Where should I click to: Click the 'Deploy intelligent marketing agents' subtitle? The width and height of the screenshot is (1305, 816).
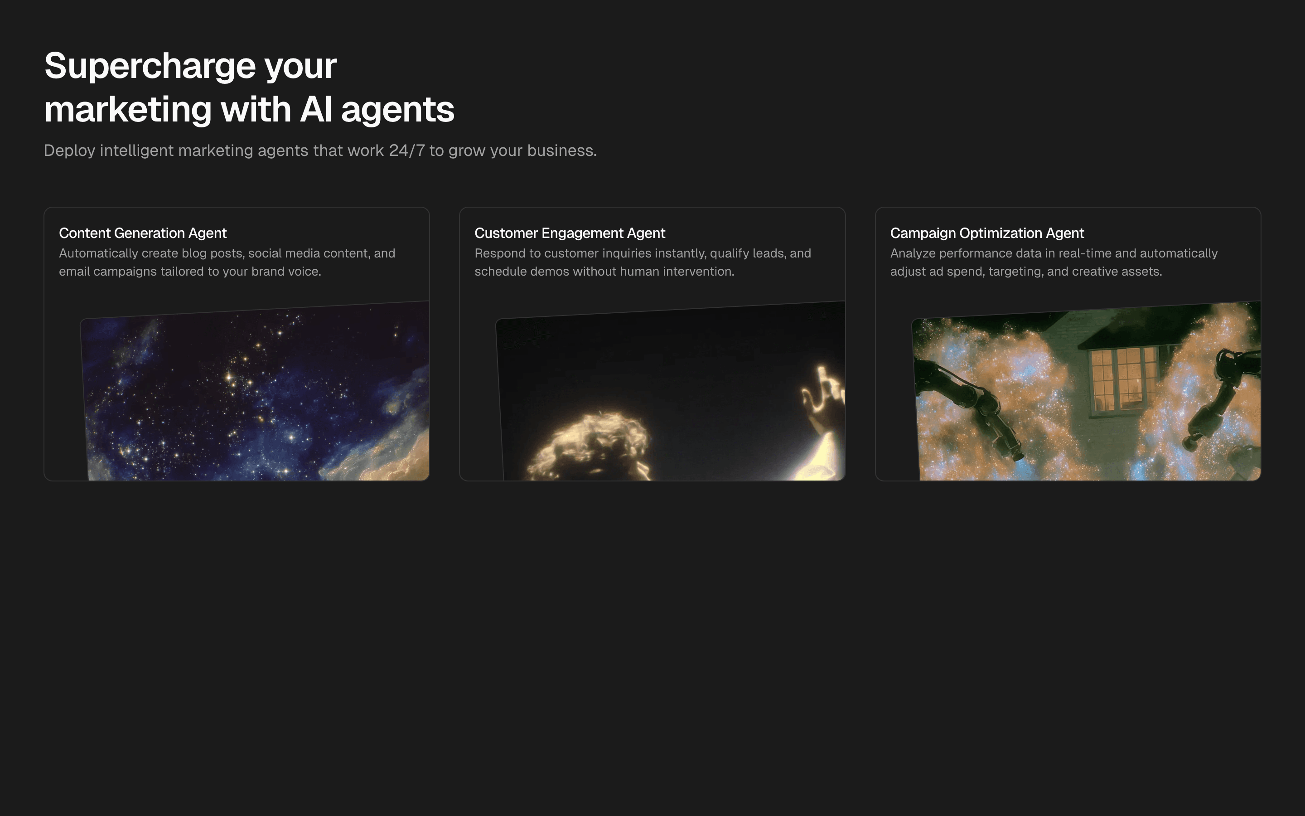(320, 151)
